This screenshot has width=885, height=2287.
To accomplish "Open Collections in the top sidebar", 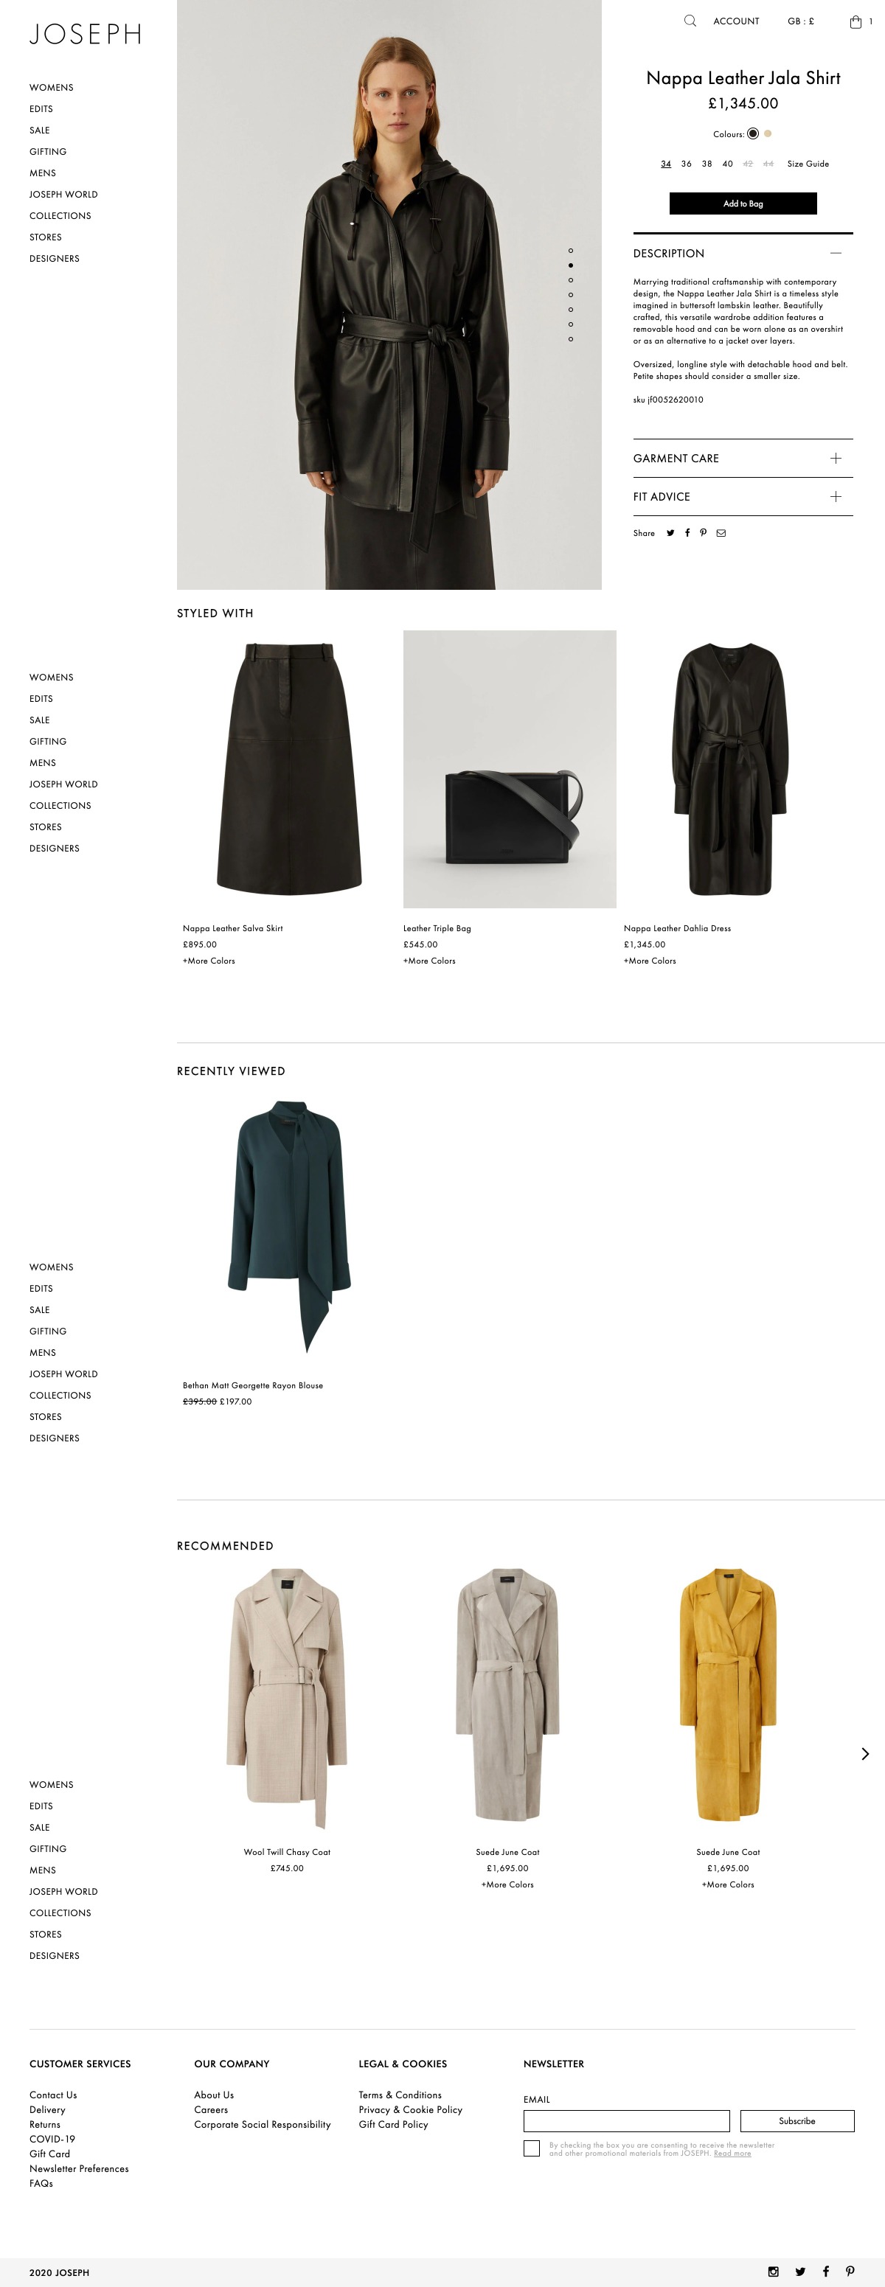I will (60, 216).
